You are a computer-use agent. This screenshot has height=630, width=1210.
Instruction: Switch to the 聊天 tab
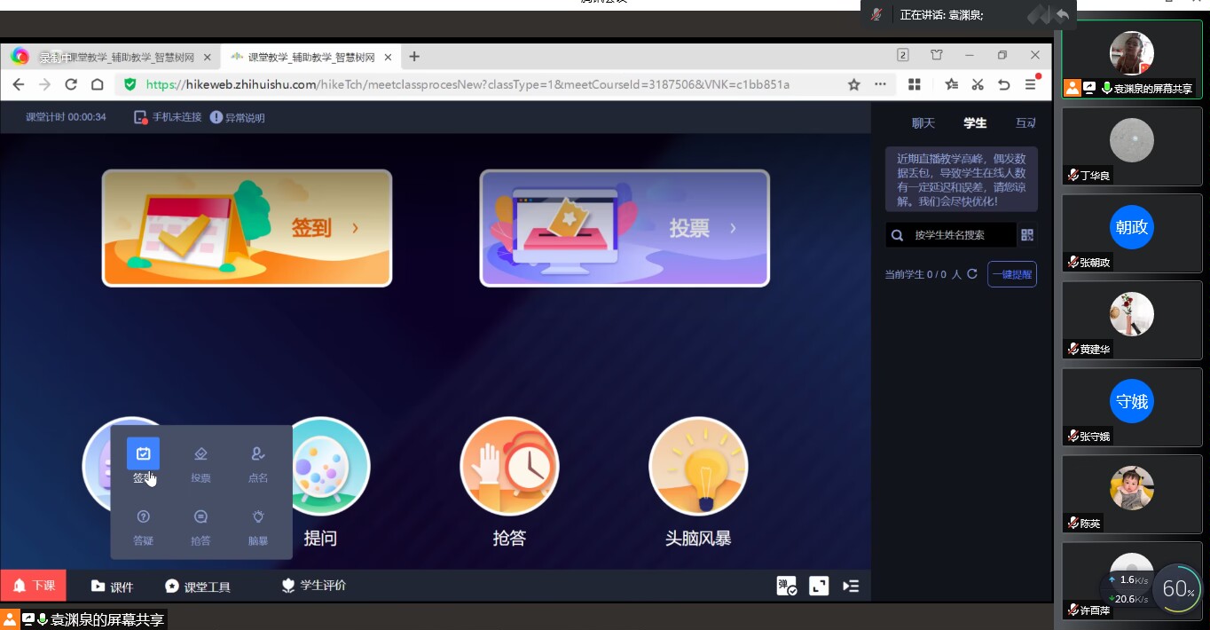(923, 123)
